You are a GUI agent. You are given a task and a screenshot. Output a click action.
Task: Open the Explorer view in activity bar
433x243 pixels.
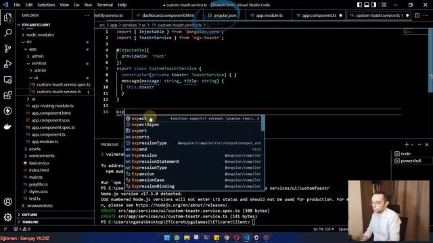click(x=7, y=18)
